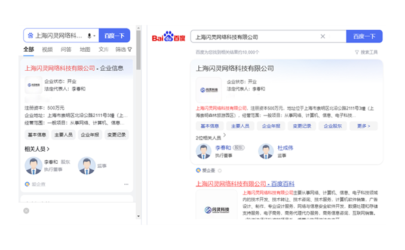Click right card 企业股东 tag
The image size is (405, 250).
pos(333,126)
